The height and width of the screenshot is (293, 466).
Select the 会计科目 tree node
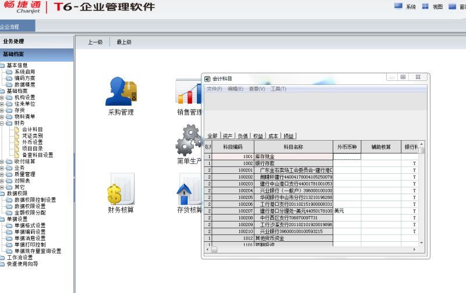(32, 129)
